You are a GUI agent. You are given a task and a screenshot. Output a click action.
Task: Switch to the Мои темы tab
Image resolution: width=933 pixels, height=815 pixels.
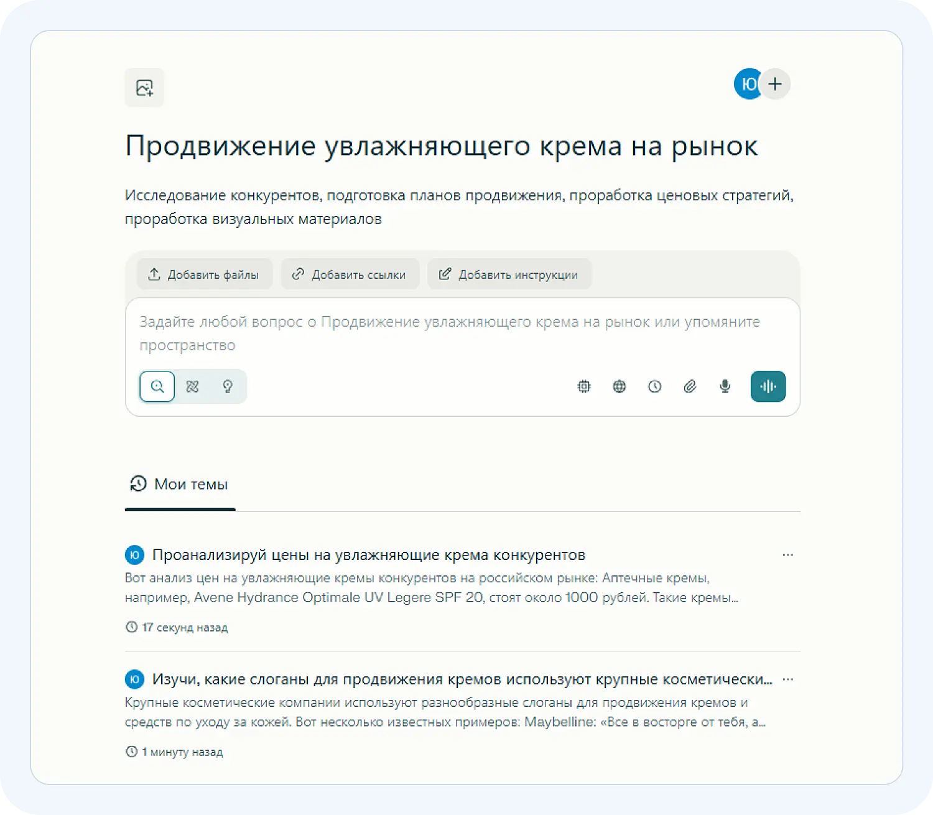point(180,484)
